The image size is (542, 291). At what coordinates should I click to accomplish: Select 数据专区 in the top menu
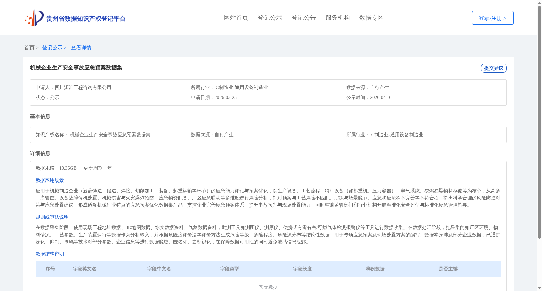click(x=371, y=18)
